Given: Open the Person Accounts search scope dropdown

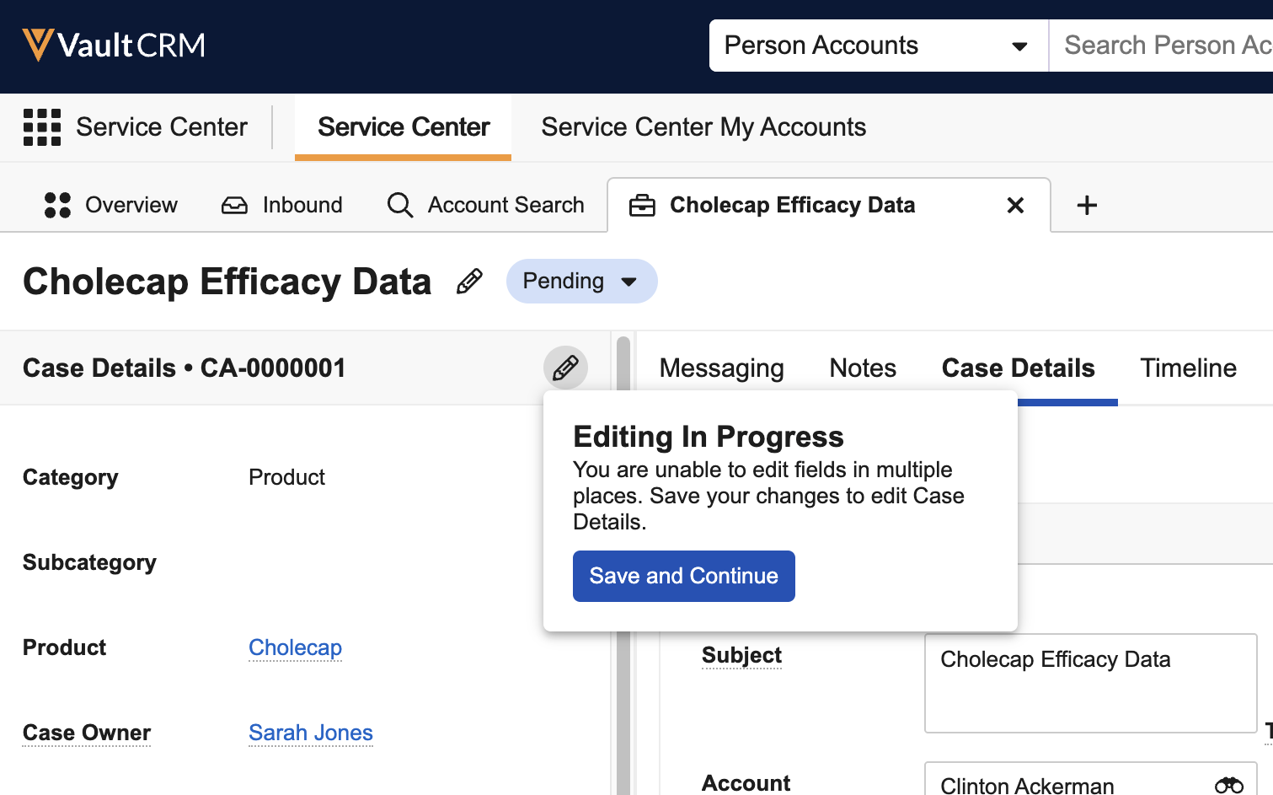Looking at the screenshot, I should pyautogui.click(x=878, y=46).
